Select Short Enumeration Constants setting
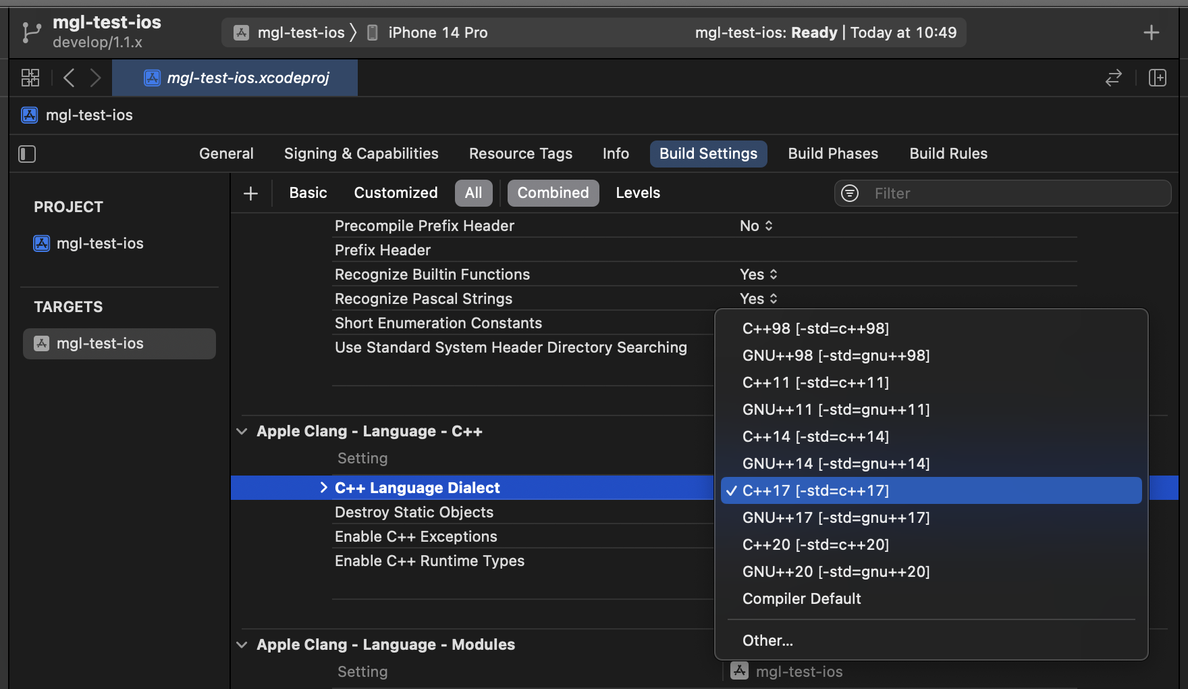Image resolution: width=1188 pixels, height=689 pixels. [x=438, y=323]
